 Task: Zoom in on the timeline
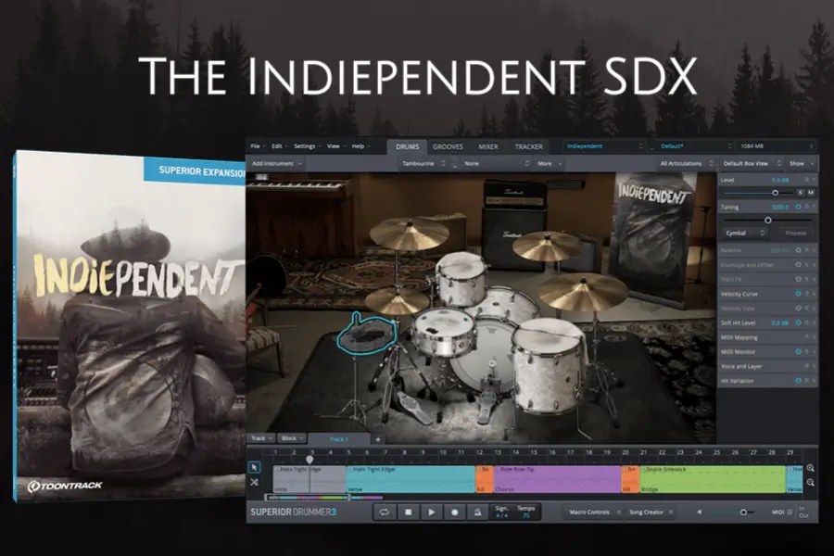[810, 468]
